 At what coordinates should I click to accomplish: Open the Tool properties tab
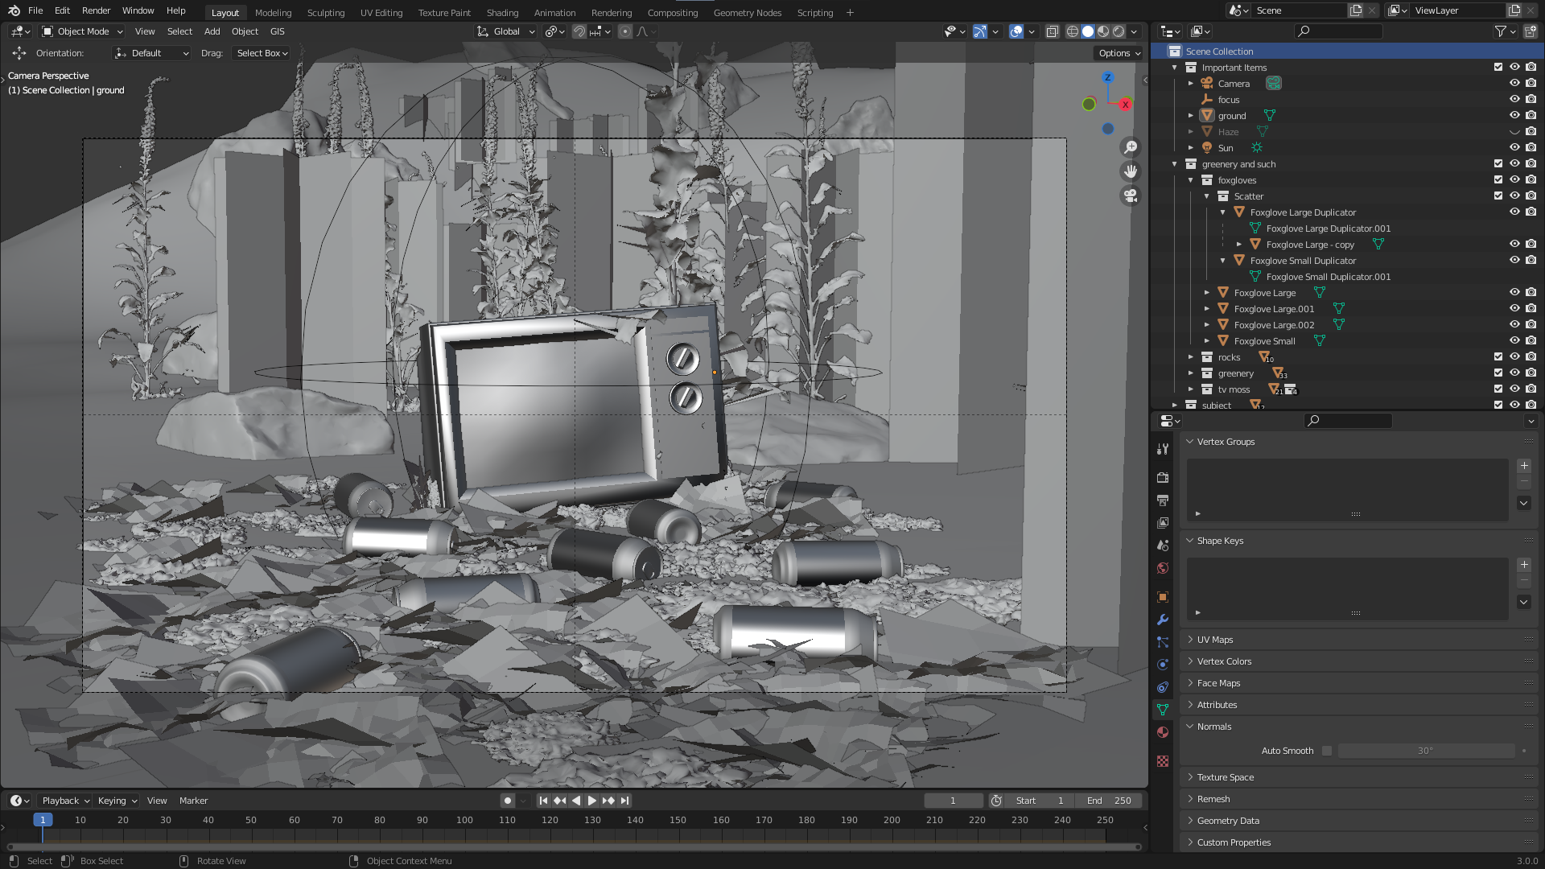tap(1163, 449)
